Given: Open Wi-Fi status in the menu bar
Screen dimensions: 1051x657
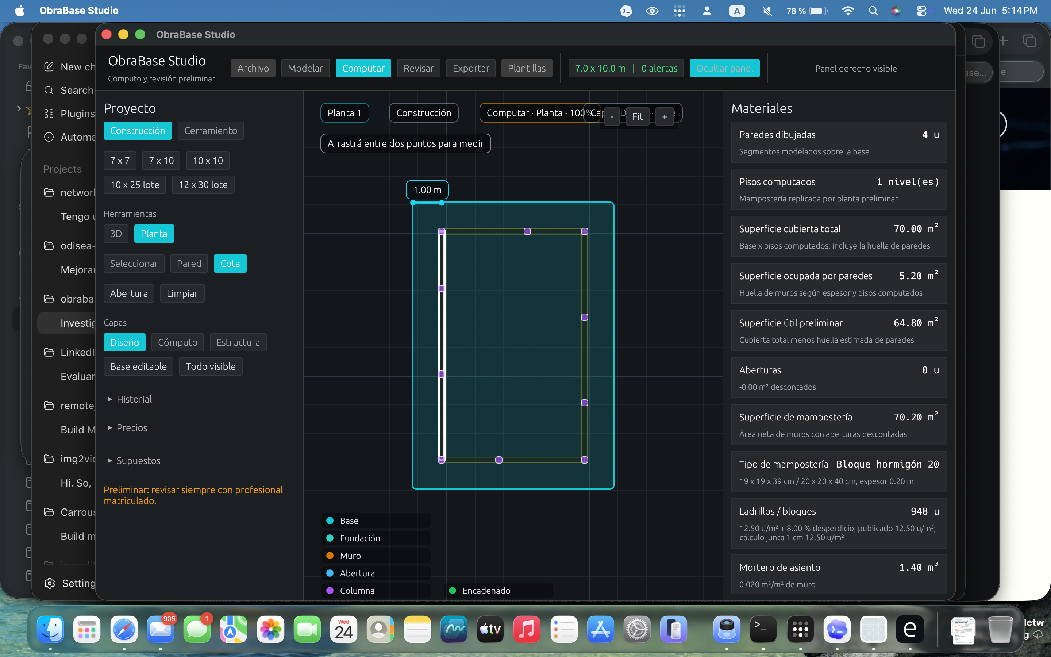Looking at the screenshot, I should [848, 11].
